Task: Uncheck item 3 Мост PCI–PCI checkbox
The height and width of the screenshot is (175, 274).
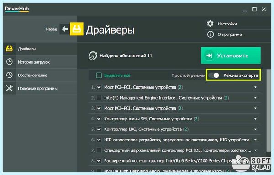Action: point(99,108)
